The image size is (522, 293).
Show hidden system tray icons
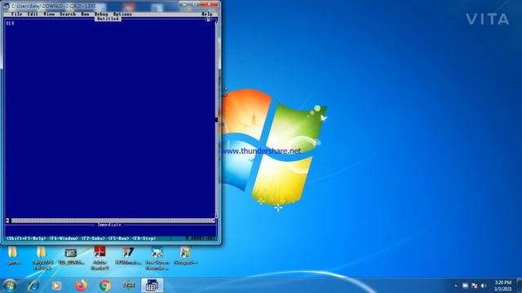[x=456, y=286]
